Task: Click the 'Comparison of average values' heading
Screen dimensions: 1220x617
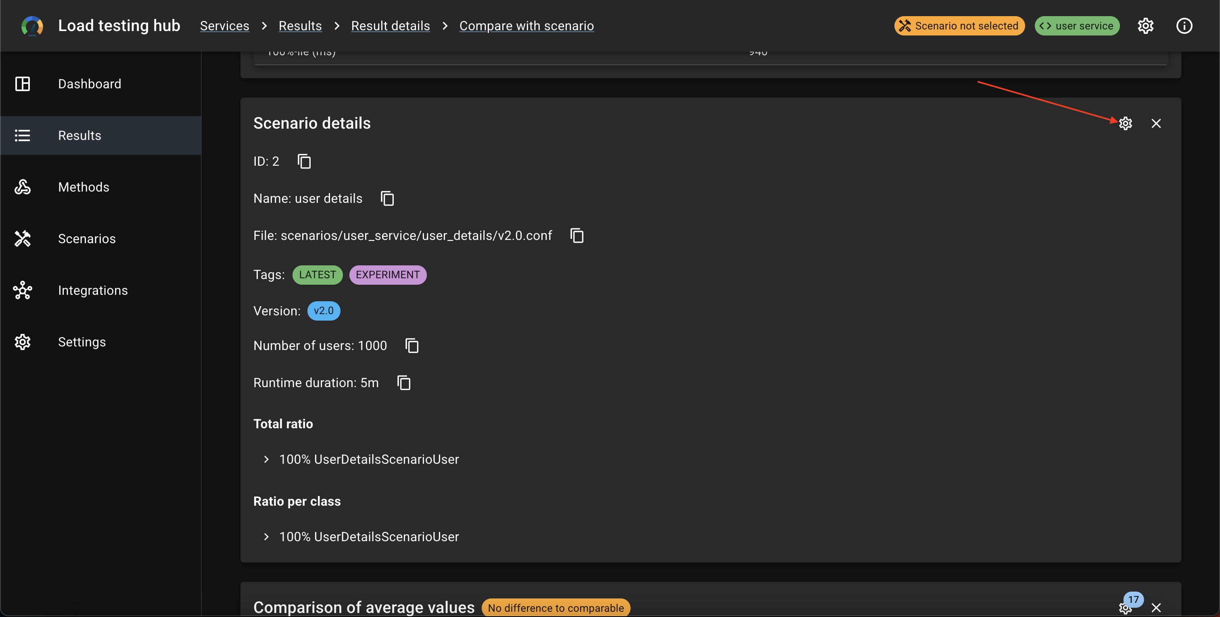Action: click(x=364, y=608)
